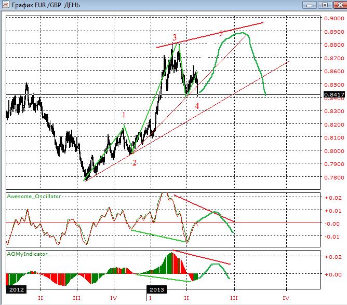
Task: Minimize the EUR/GBP chart window
Action: (x=310, y=5)
